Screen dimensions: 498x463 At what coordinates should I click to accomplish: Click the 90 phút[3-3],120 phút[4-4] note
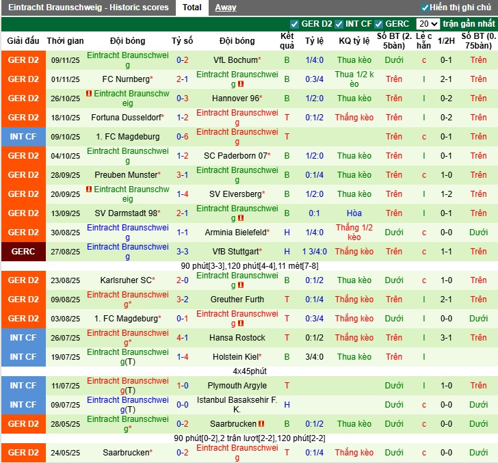pos(250,266)
